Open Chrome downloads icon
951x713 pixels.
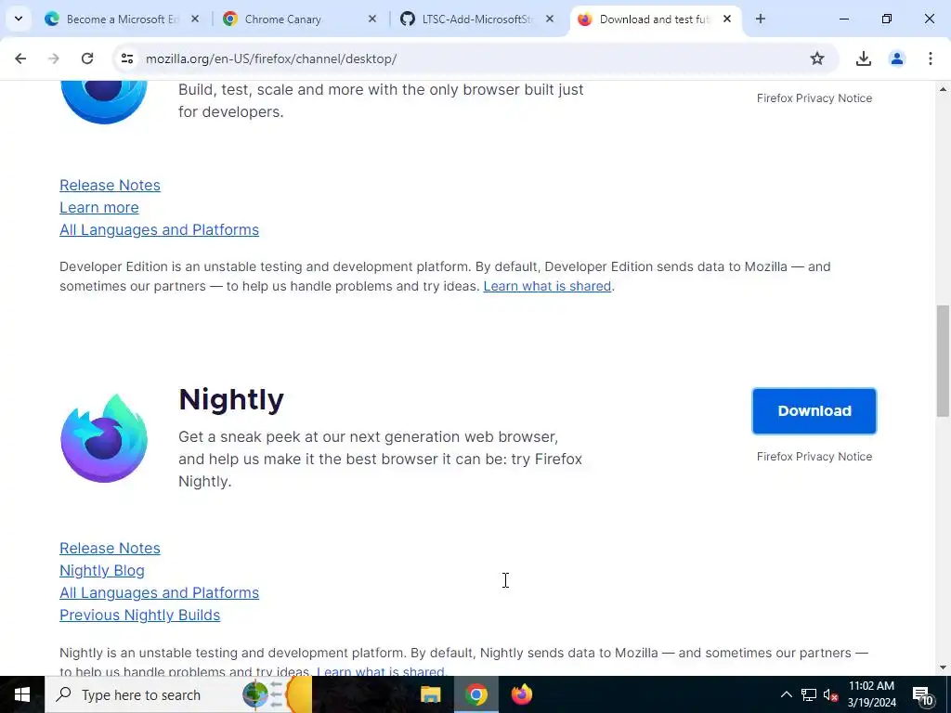(x=863, y=58)
